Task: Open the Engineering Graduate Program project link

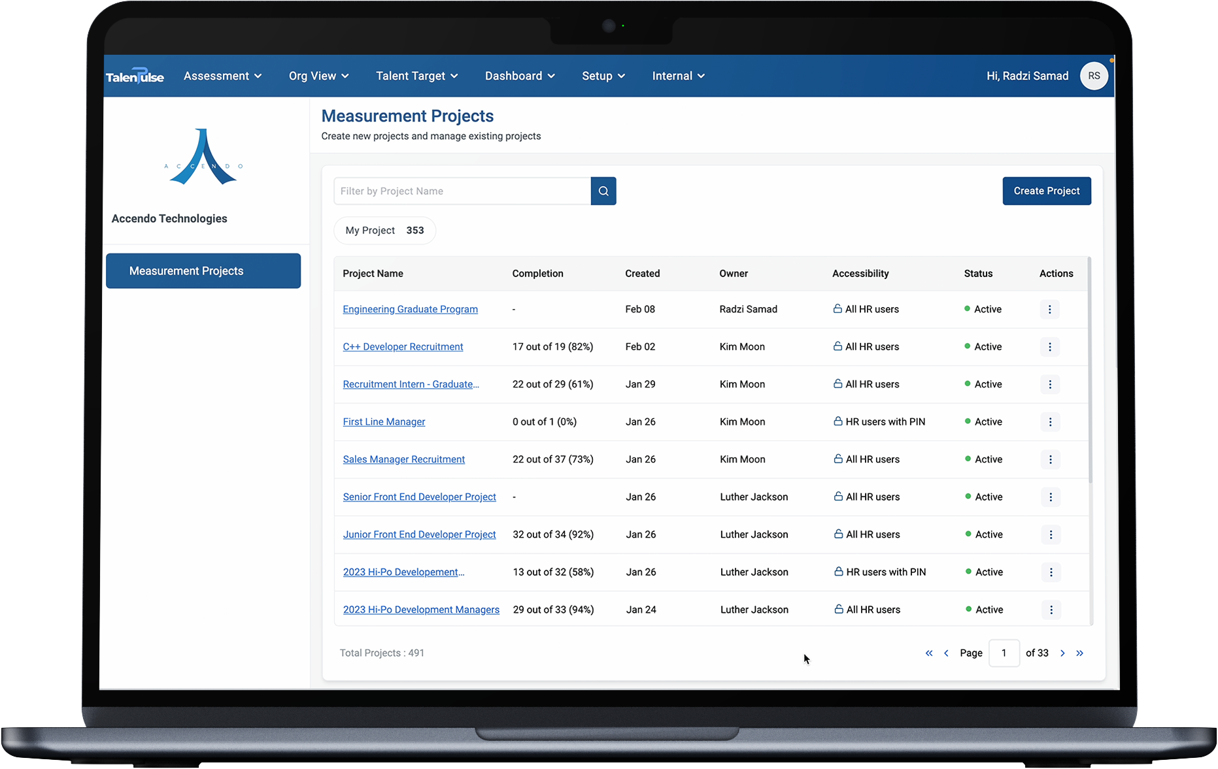Action: pos(410,309)
